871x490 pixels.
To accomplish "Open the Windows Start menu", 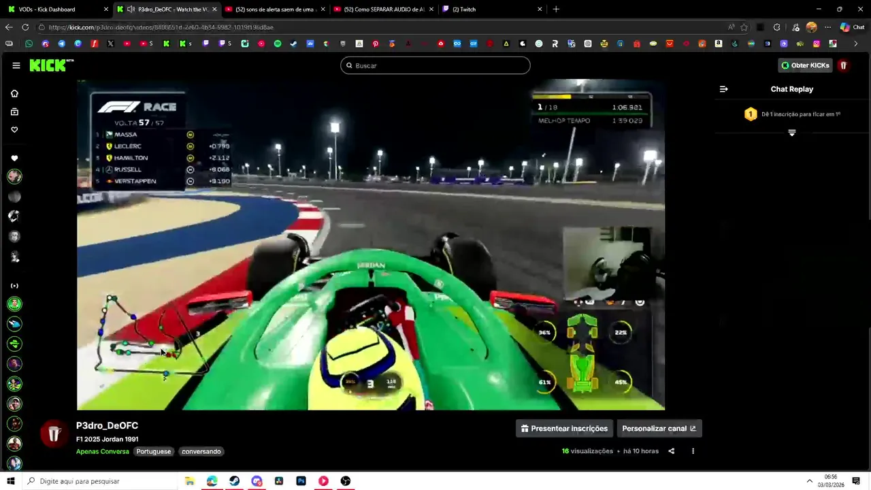I will click(x=11, y=481).
